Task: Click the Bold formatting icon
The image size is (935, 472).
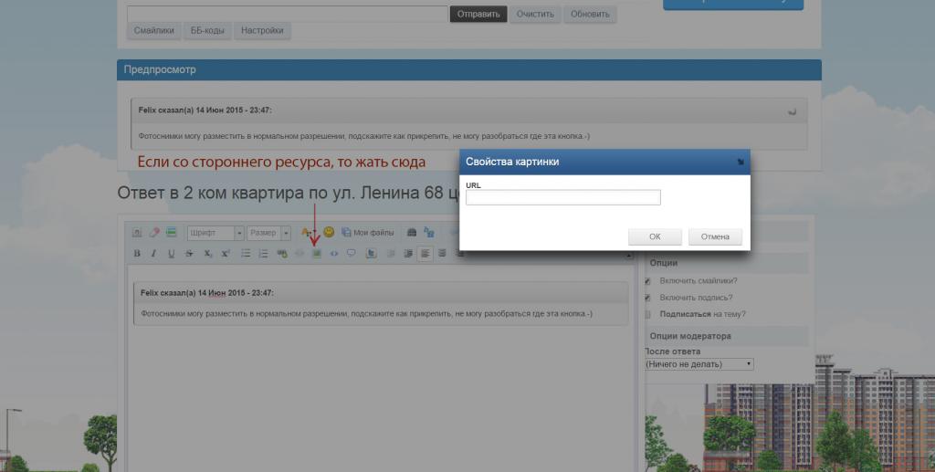Action: (137, 253)
